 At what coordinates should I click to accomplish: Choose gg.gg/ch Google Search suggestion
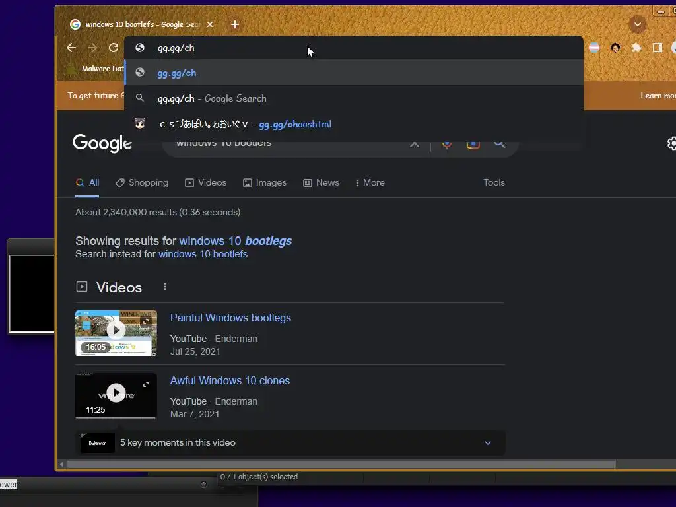[x=354, y=98]
